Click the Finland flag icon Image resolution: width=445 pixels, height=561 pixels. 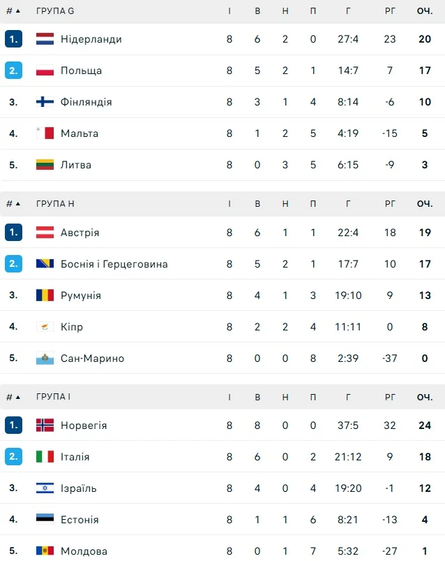[45, 102]
